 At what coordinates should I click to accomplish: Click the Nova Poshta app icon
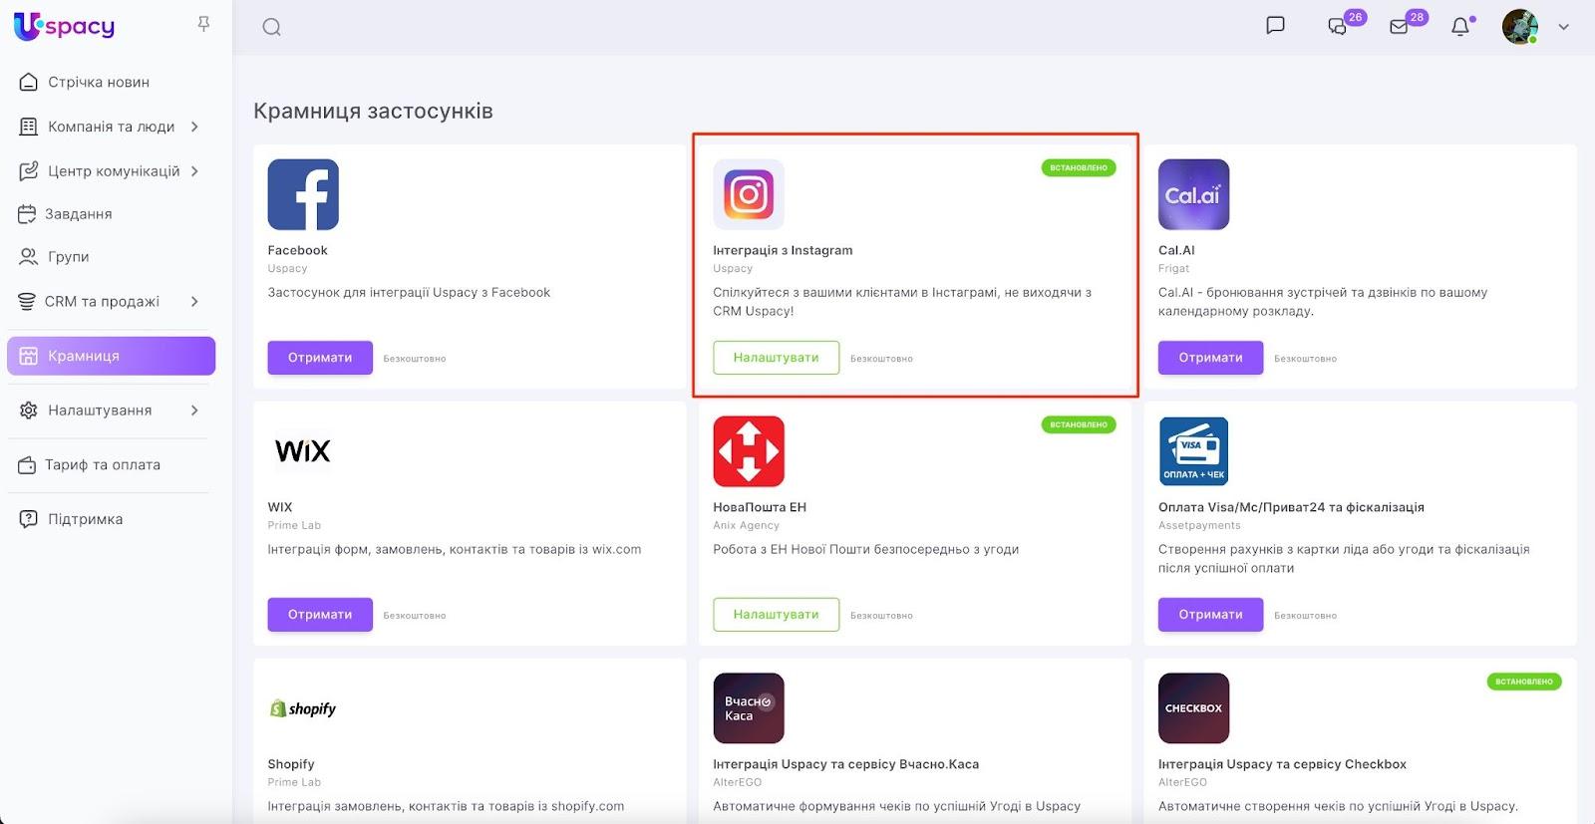749,451
